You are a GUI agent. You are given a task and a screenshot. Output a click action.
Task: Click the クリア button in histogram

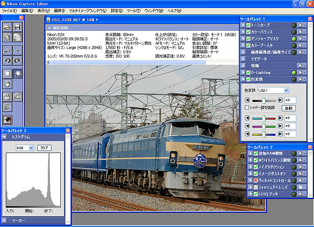click(44, 148)
